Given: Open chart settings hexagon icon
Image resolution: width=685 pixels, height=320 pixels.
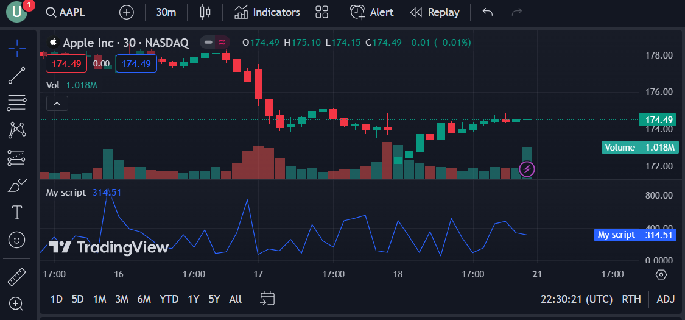Looking at the screenshot, I should (x=661, y=274).
